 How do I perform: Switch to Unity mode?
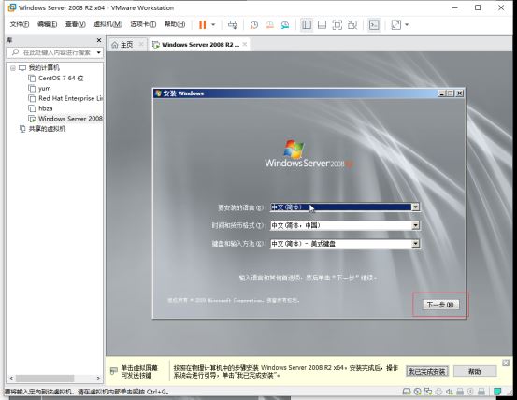click(352, 25)
